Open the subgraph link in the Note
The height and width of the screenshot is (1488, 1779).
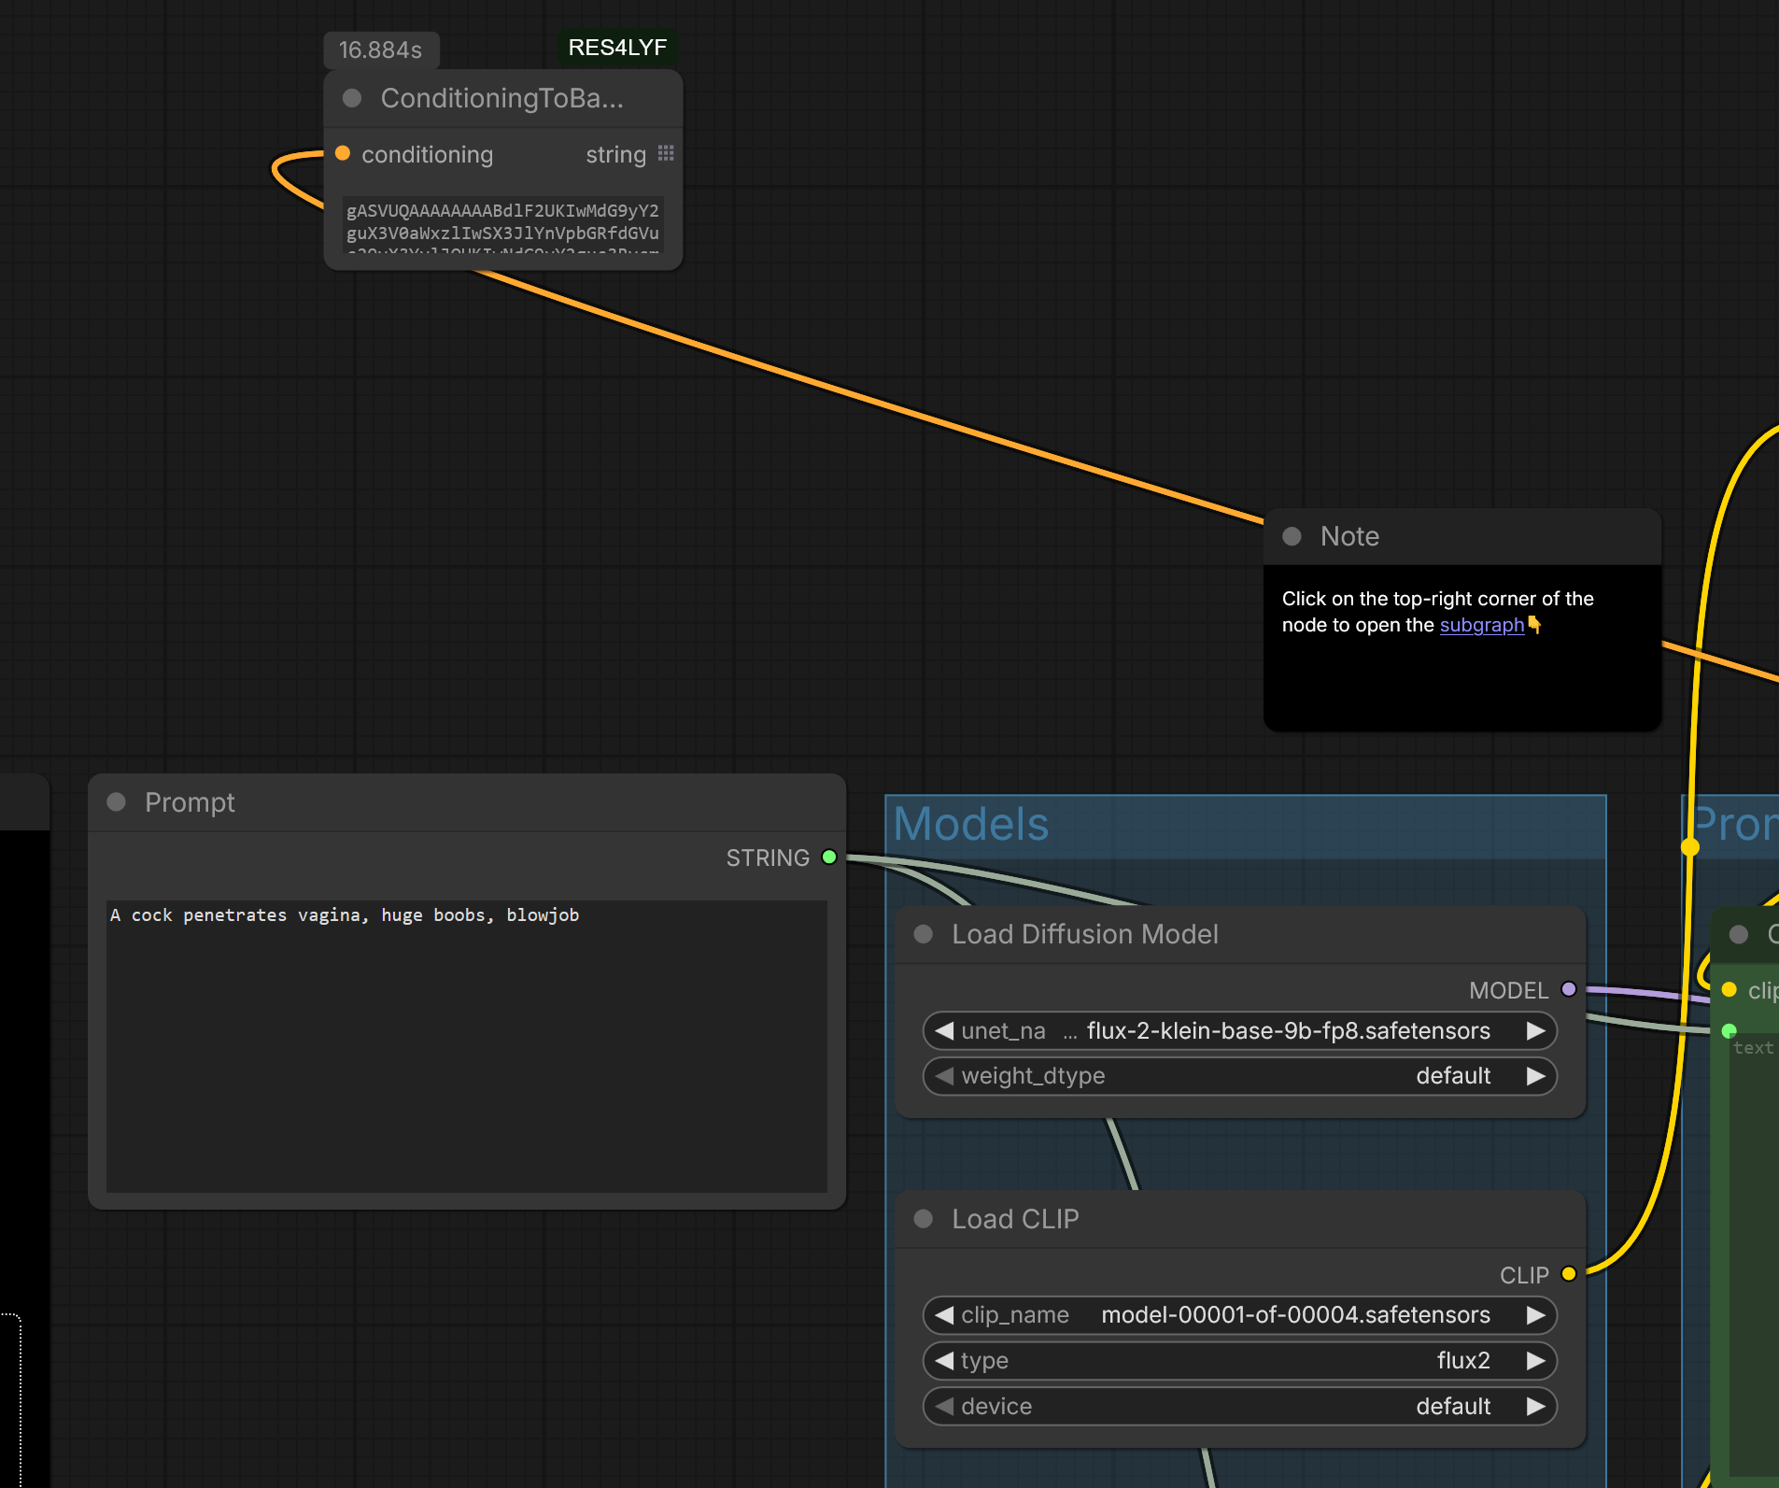(1481, 625)
